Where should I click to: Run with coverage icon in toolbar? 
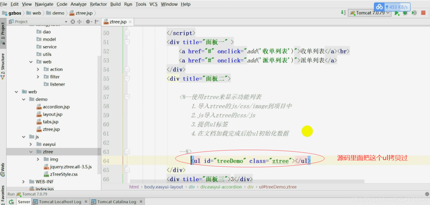tap(414, 13)
